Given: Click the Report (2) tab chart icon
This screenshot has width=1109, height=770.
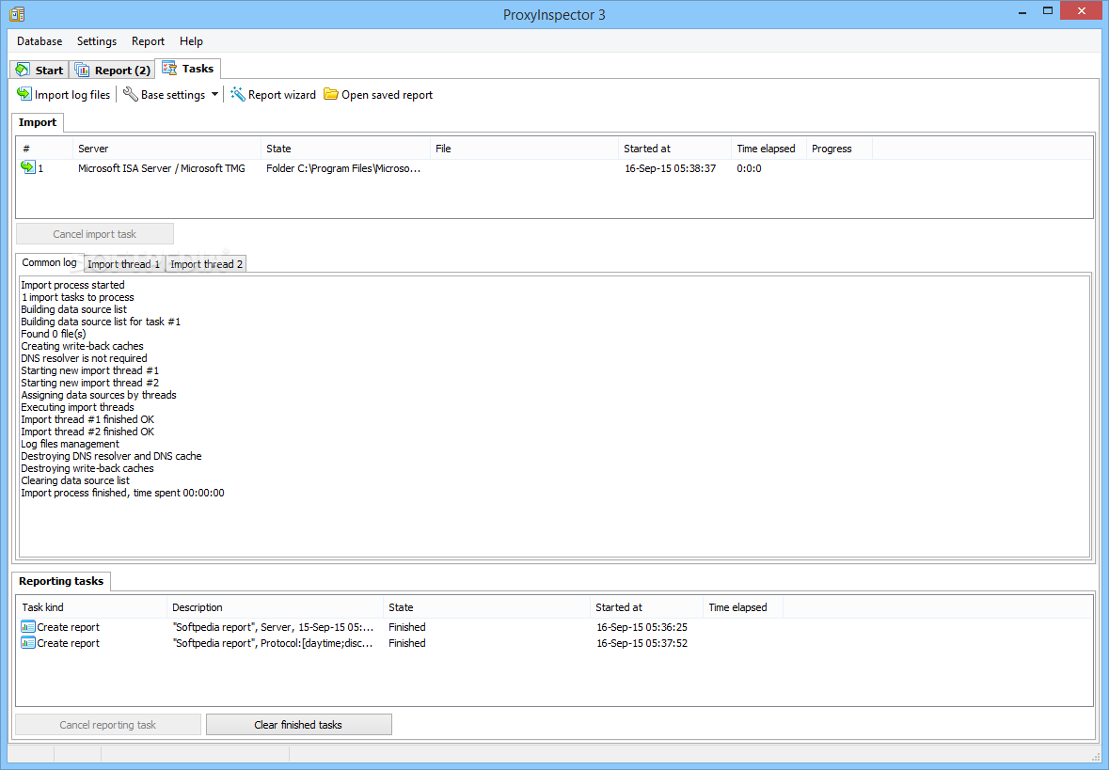Looking at the screenshot, I should (x=82, y=70).
